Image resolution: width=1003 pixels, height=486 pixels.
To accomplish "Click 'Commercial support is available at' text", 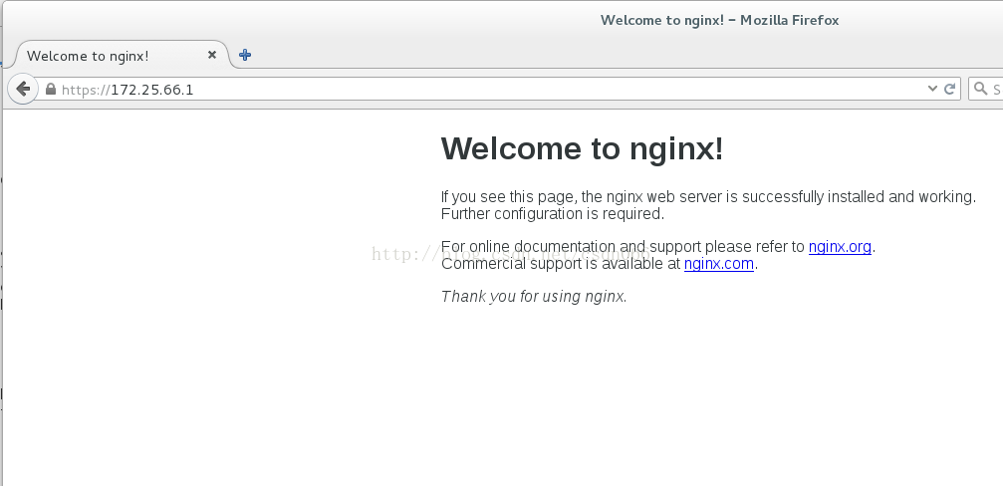I will (x=561, y=264).
